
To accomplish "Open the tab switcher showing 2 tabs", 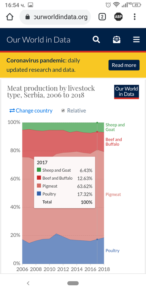I will coord(102,17).
